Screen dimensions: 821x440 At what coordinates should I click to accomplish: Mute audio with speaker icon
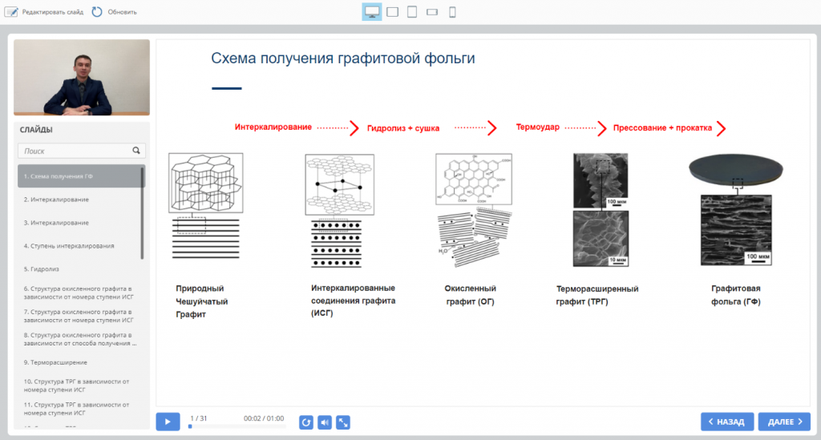325,422
